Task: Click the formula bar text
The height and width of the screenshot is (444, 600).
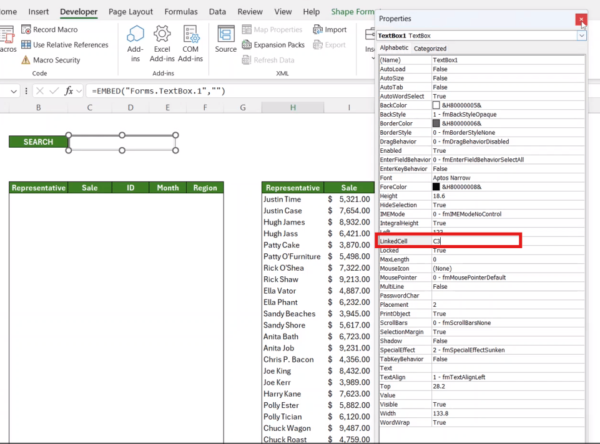Action: click(x=159, y=91)
